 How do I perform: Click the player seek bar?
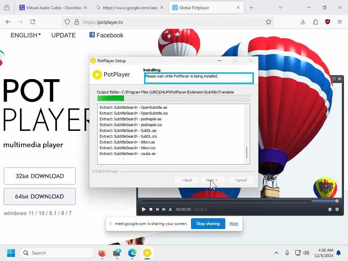(225, 201)
